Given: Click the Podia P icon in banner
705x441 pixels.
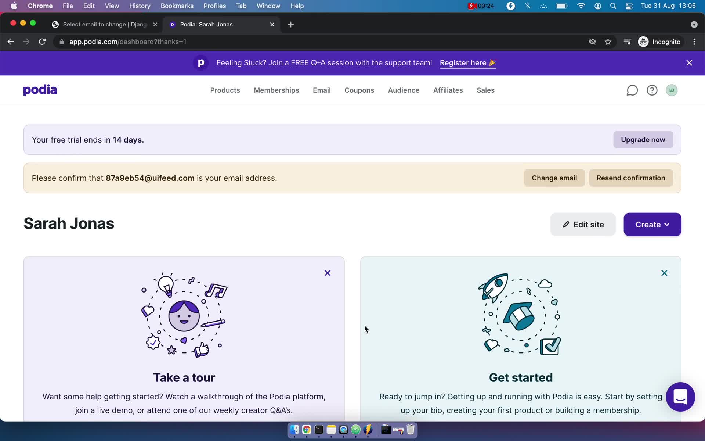Looking at the screenshot, I should point(201,63).
